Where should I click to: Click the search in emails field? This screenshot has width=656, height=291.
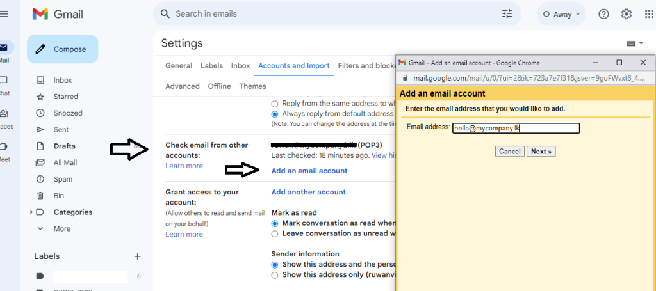point(337,14)
